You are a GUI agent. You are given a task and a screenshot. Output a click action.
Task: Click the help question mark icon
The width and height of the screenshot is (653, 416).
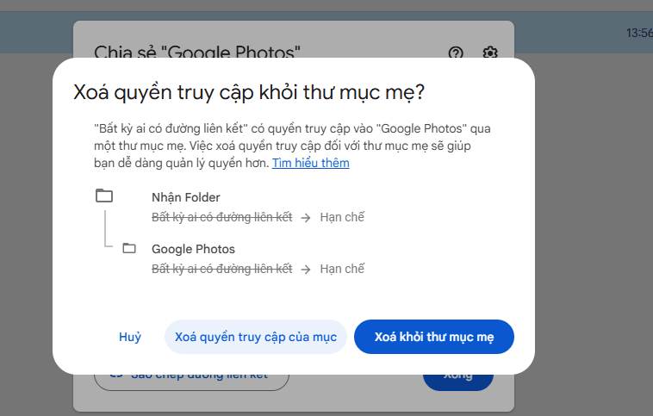(456, 53)
